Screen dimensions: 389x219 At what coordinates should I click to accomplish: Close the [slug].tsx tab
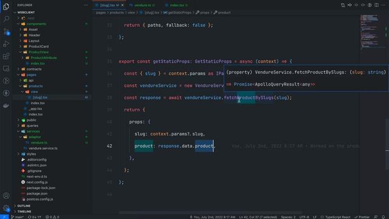tap(123, 5)
